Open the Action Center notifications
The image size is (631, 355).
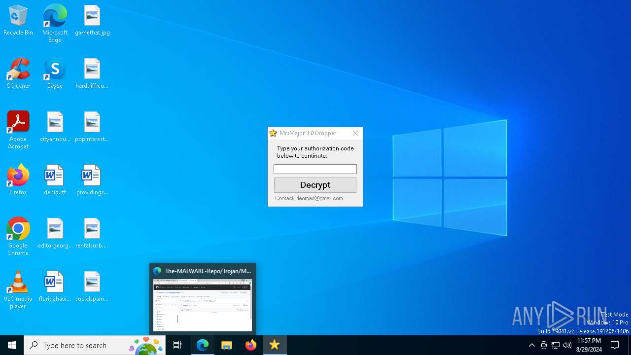click(615, 345)
